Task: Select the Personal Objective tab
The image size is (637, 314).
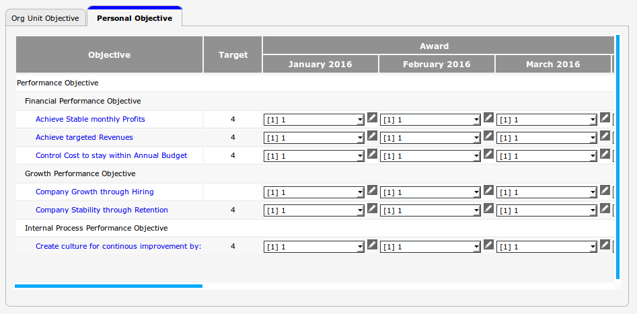Action: [x=135, y=18]
